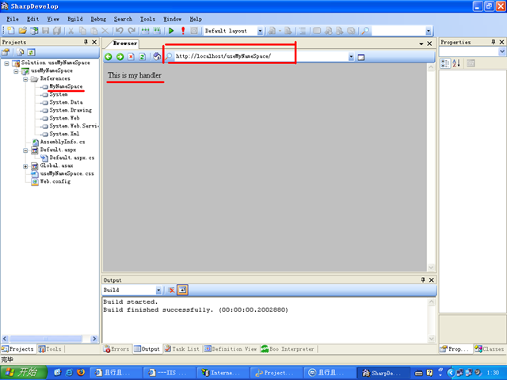Toggle word wrap in the Output panel
This screenshot has height=380, width=507.
pyautogui.click(x=183, y=290)
